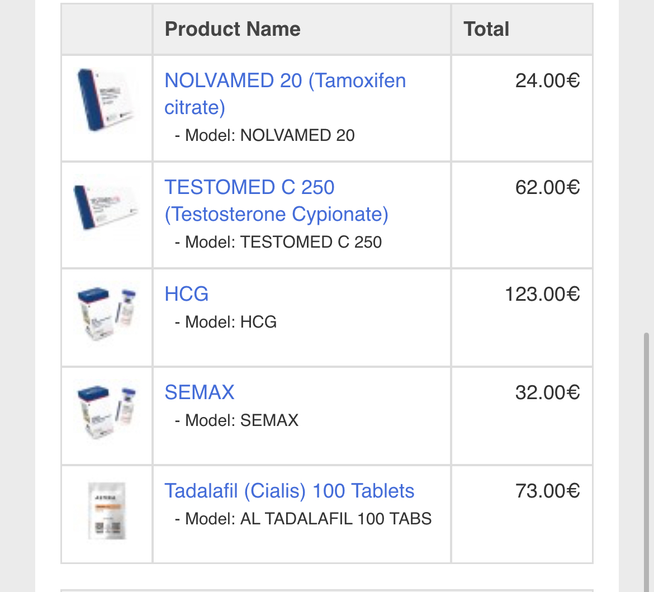Click the Tadalafil tablets pouch image
The height and width of the screenshot is (592, 654).
(107, 511)
